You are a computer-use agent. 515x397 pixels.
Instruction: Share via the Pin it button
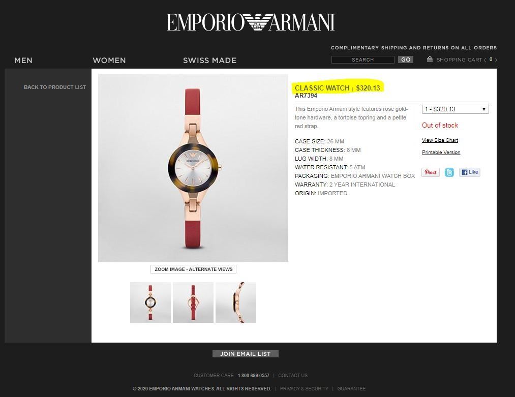431,172
